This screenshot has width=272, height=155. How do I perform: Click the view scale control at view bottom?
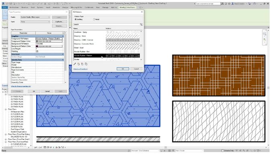38,147
